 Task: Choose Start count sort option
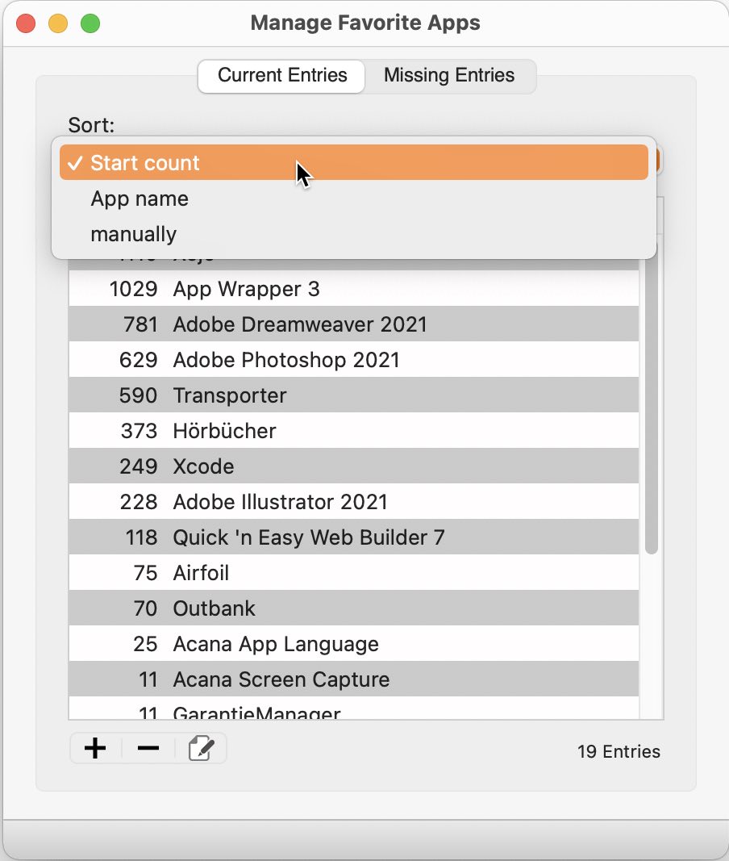coord(353,162)
